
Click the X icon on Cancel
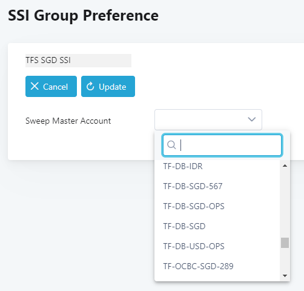(35, 86)
